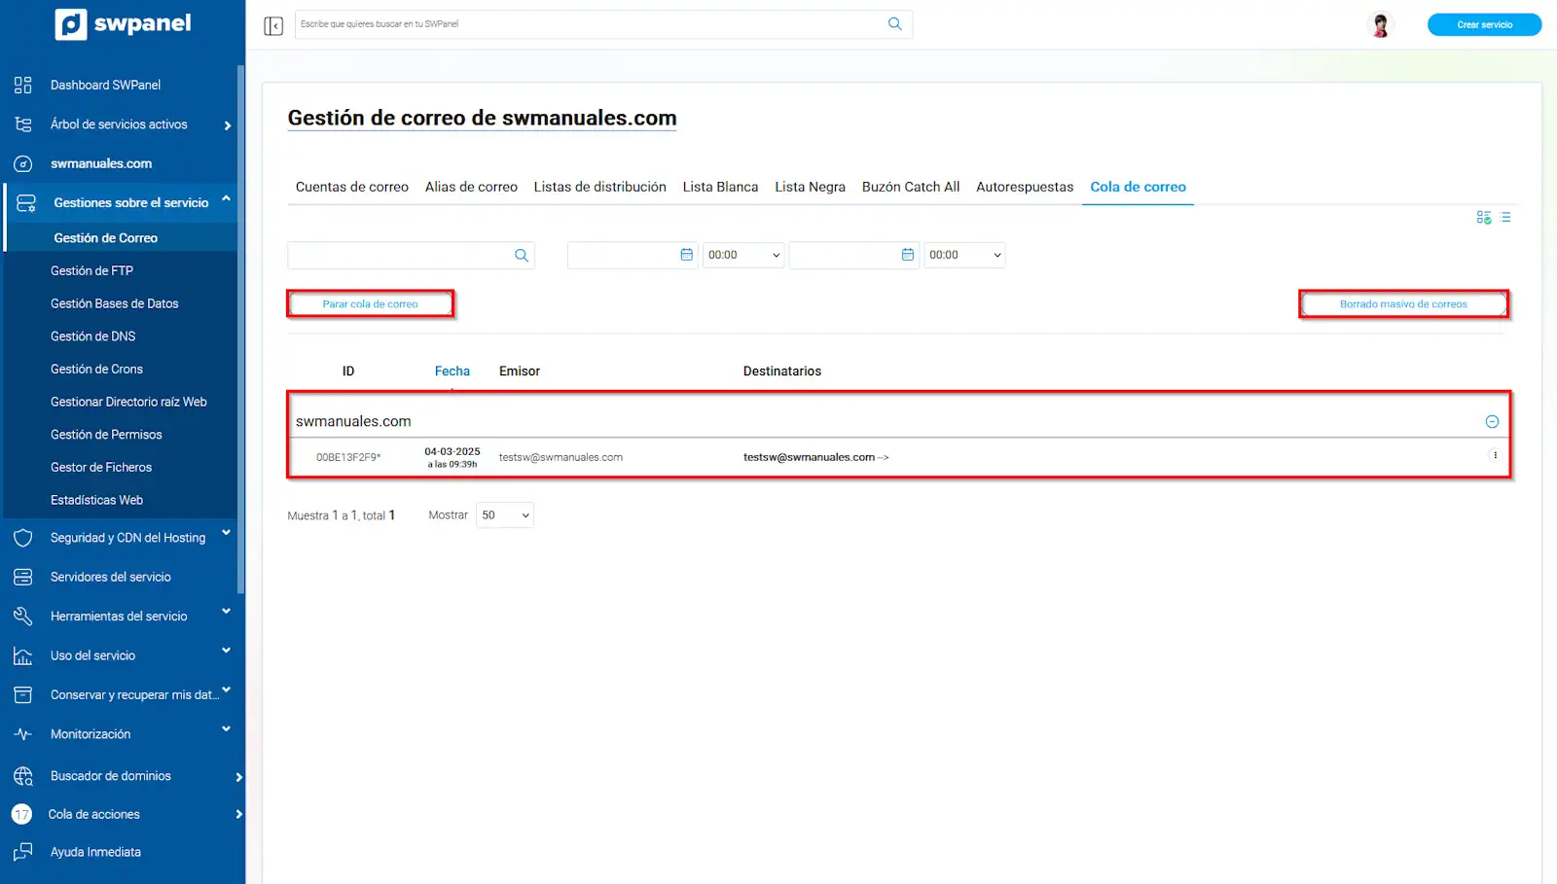The height and width of the screenshot is (884, 1557).
Task: Collapse the swmanuales.com group row
Action: tap(1492, 422)
